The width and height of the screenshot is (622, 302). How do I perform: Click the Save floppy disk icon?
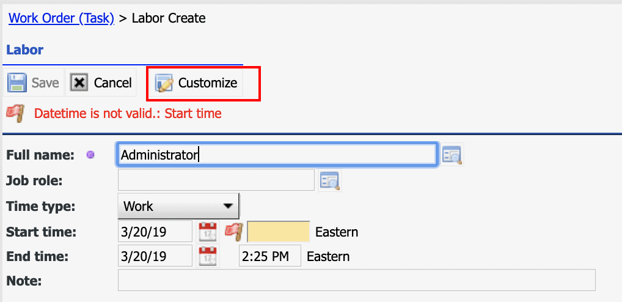[17, 83]
